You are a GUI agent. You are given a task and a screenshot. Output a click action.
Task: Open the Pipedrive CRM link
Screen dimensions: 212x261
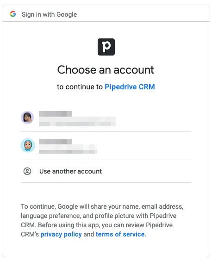point(130,87)
